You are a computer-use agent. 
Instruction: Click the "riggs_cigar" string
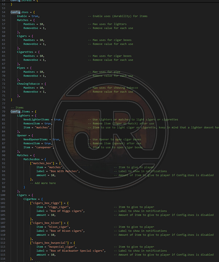(x=58, y=207)
